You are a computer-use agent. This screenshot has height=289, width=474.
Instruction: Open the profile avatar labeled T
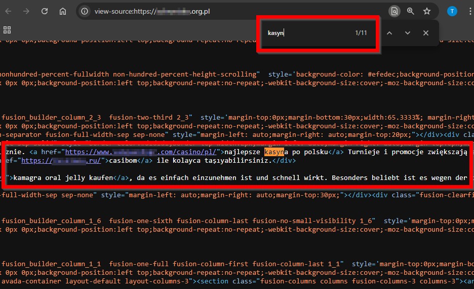[x=452, y=11]
